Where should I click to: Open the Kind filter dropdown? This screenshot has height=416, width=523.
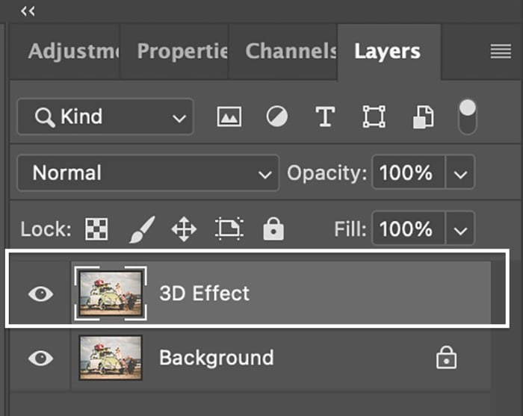[x=105, y=117]
